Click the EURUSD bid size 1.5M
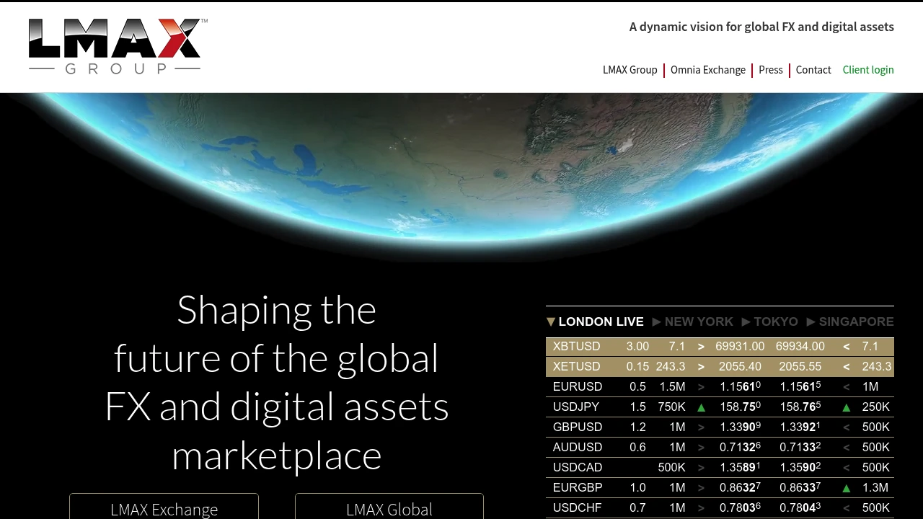The width and height of the screenshot is (923, 519). click(x=672, y=387)
